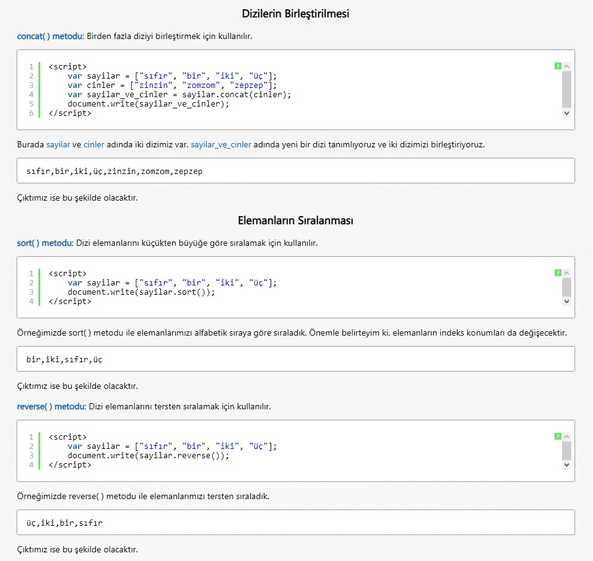The width and height of the screenshot is (593, 561).
Task: Click line number 6 in concat code block
Action: (x=32, y=113)
